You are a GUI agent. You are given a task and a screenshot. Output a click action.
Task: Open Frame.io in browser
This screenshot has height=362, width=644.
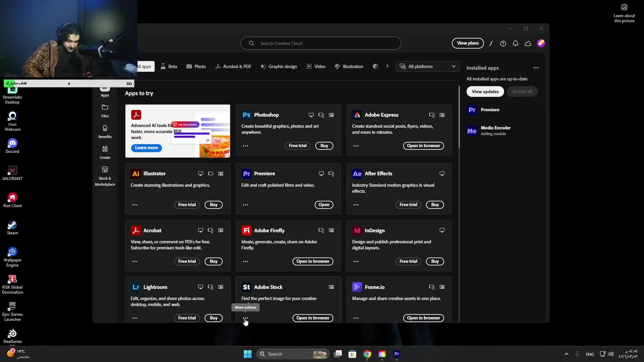[423, 318]
